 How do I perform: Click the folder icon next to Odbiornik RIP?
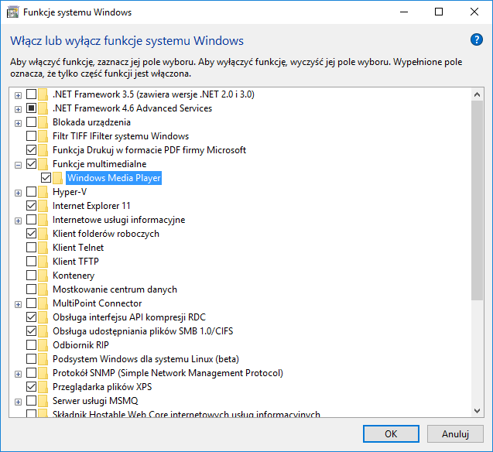pos(43,345)
